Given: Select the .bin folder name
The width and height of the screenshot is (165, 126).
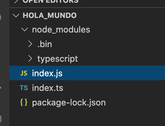Looking at the screenshot, I should click(x=45, y=44).
